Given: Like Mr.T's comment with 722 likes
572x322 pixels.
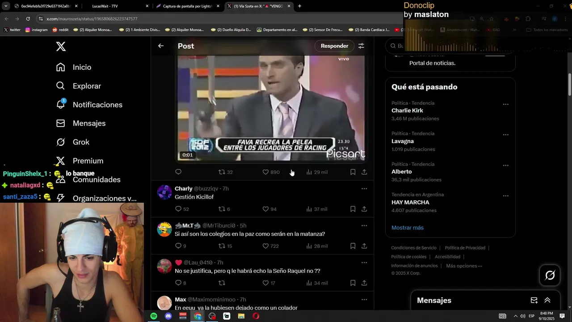Looking at the screenshot, I should pos(270,246).
